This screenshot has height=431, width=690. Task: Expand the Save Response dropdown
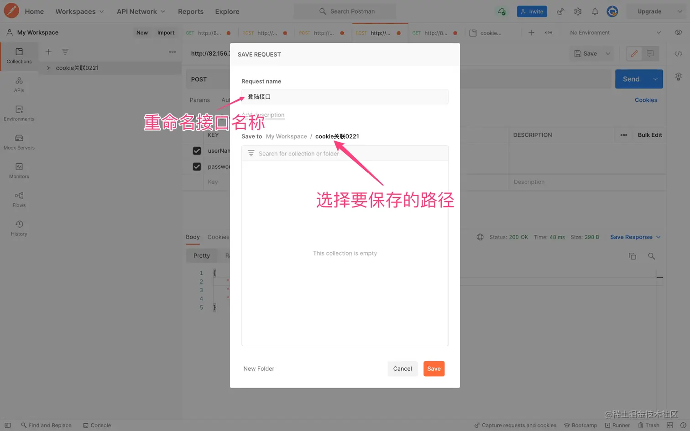pyautogui.click(x=635, y=237)
